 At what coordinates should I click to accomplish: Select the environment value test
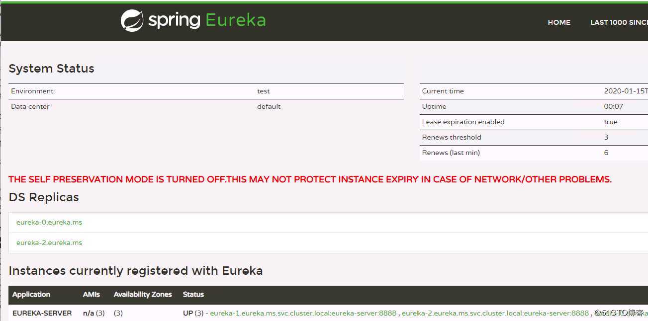[264, 91]
